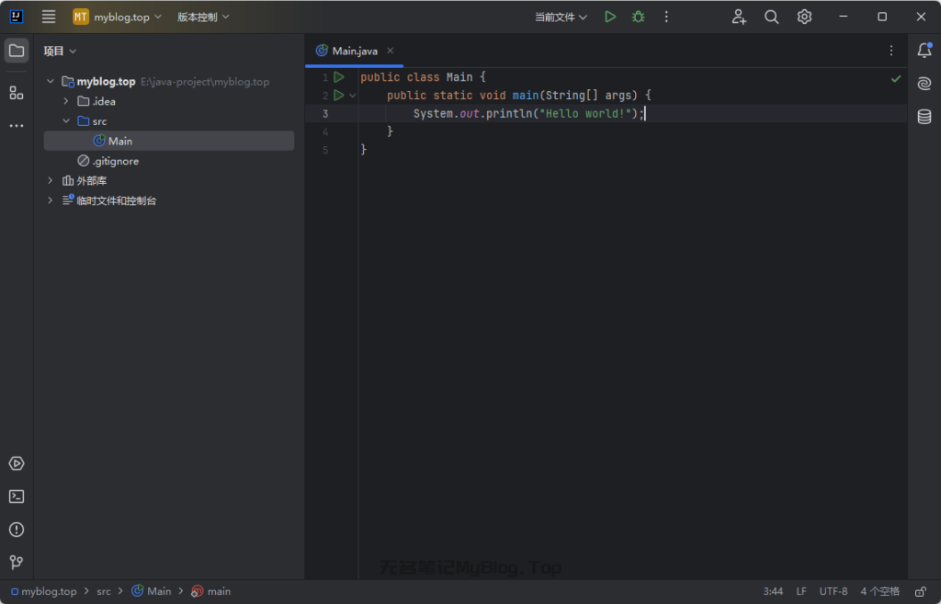Viewport: 941px width, 604px height.
Task: Click the main method breadcrumb
Action: tap(210, 591)
